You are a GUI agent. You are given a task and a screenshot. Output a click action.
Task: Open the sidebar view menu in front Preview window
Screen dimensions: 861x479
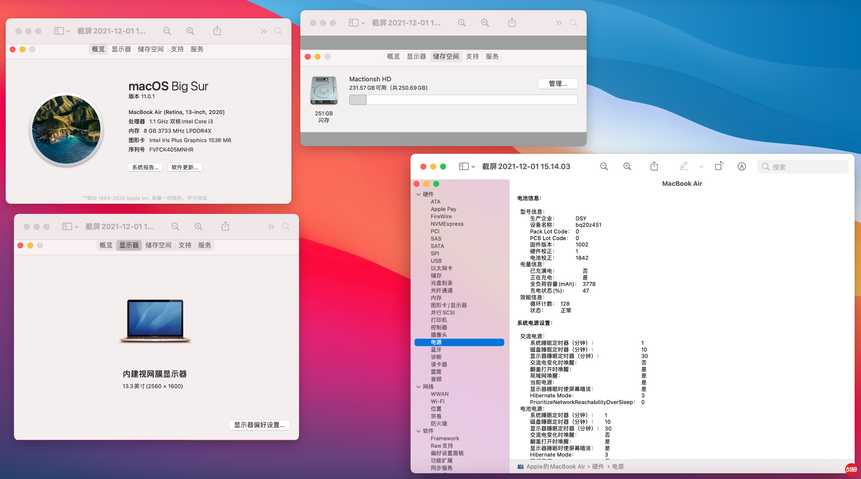467,166
